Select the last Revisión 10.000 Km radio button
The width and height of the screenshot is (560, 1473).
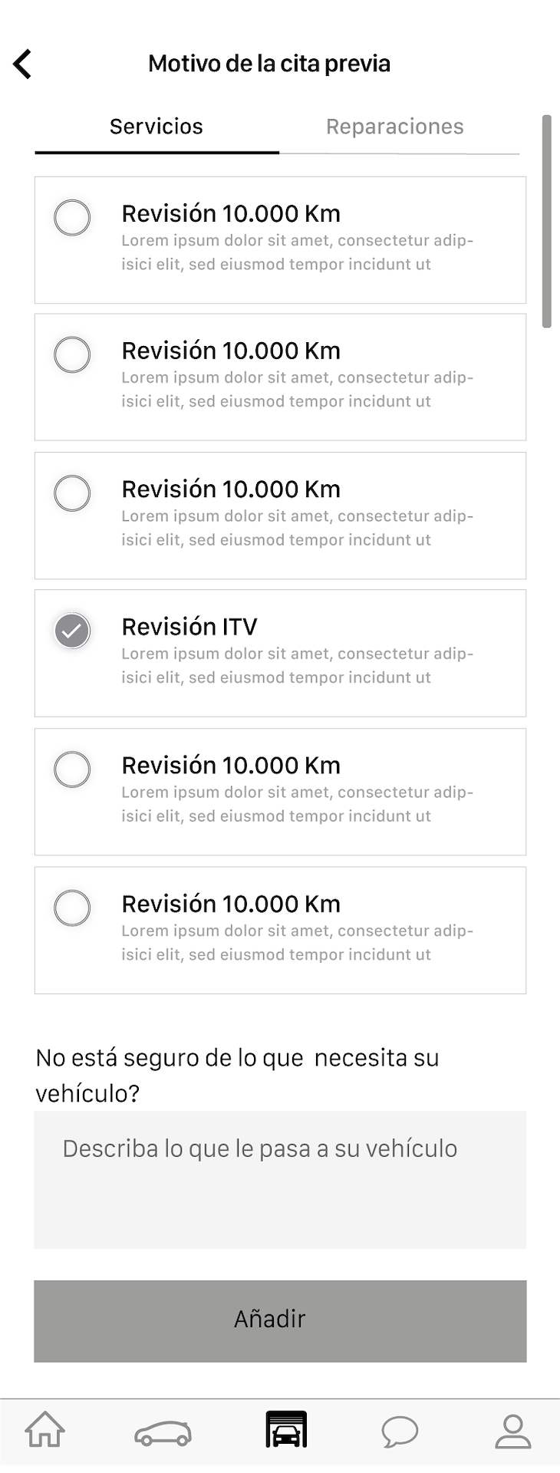pos(72,908)
